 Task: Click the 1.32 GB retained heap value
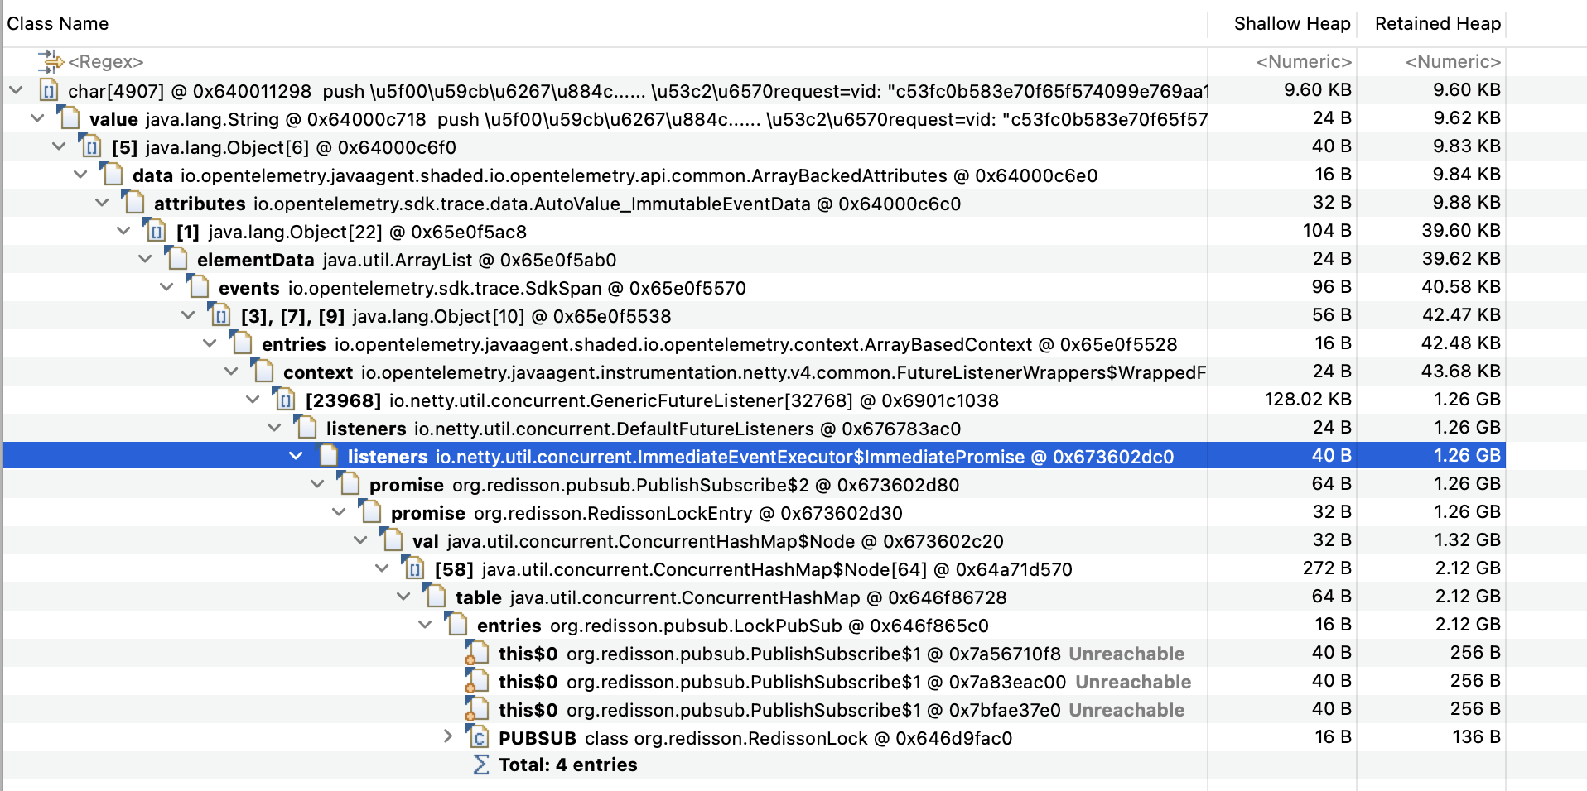click(1467, 539)
